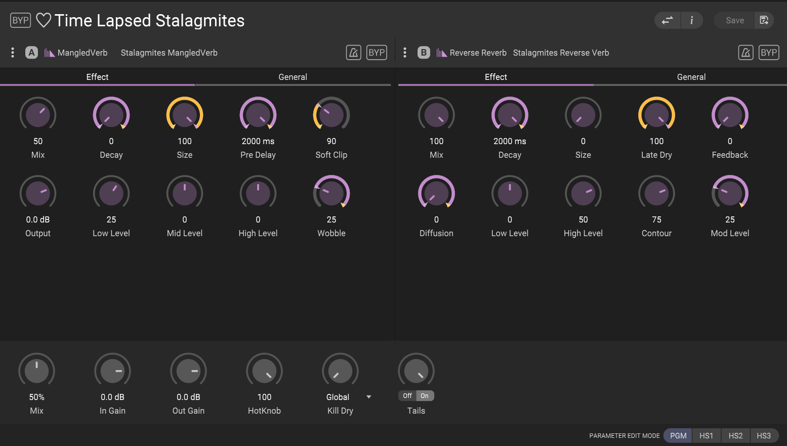
Task: Open slot B three-dot options menu
Action: [405, 53]
